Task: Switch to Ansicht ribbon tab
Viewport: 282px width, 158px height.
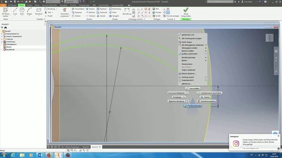Action: pos(73,5)
